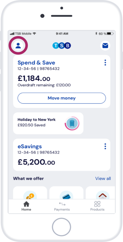Tap the Move money button
Image resolution: width=123 pixels, height=242 pixels.
click(61, 98)
